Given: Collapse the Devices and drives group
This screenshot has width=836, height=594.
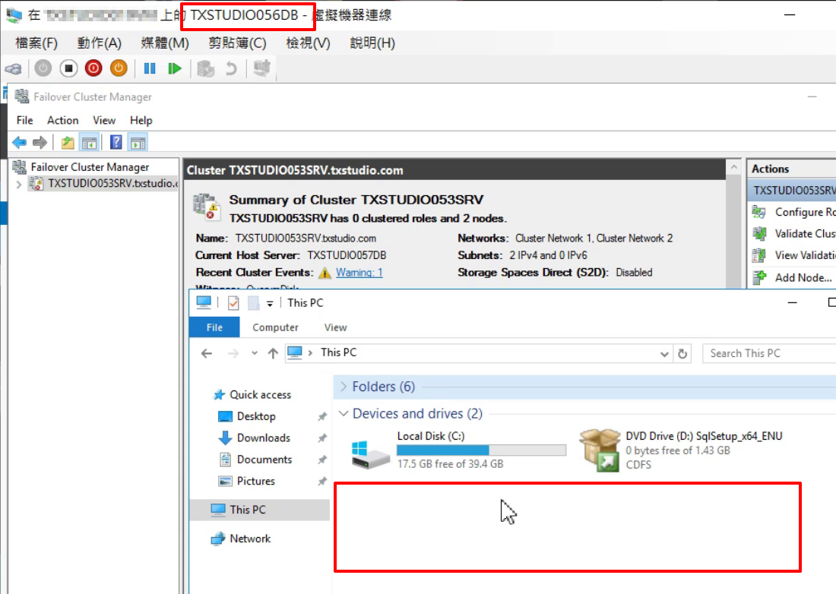Looking at the screenshot, I should (x=344, y=414).
